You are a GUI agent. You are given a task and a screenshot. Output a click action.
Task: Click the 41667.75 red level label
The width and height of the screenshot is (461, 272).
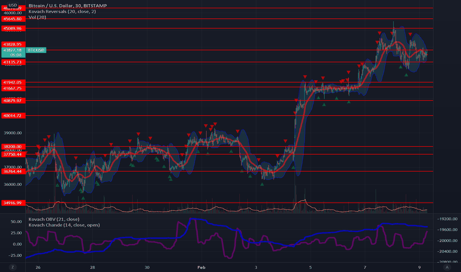click(x=13, y=88)
